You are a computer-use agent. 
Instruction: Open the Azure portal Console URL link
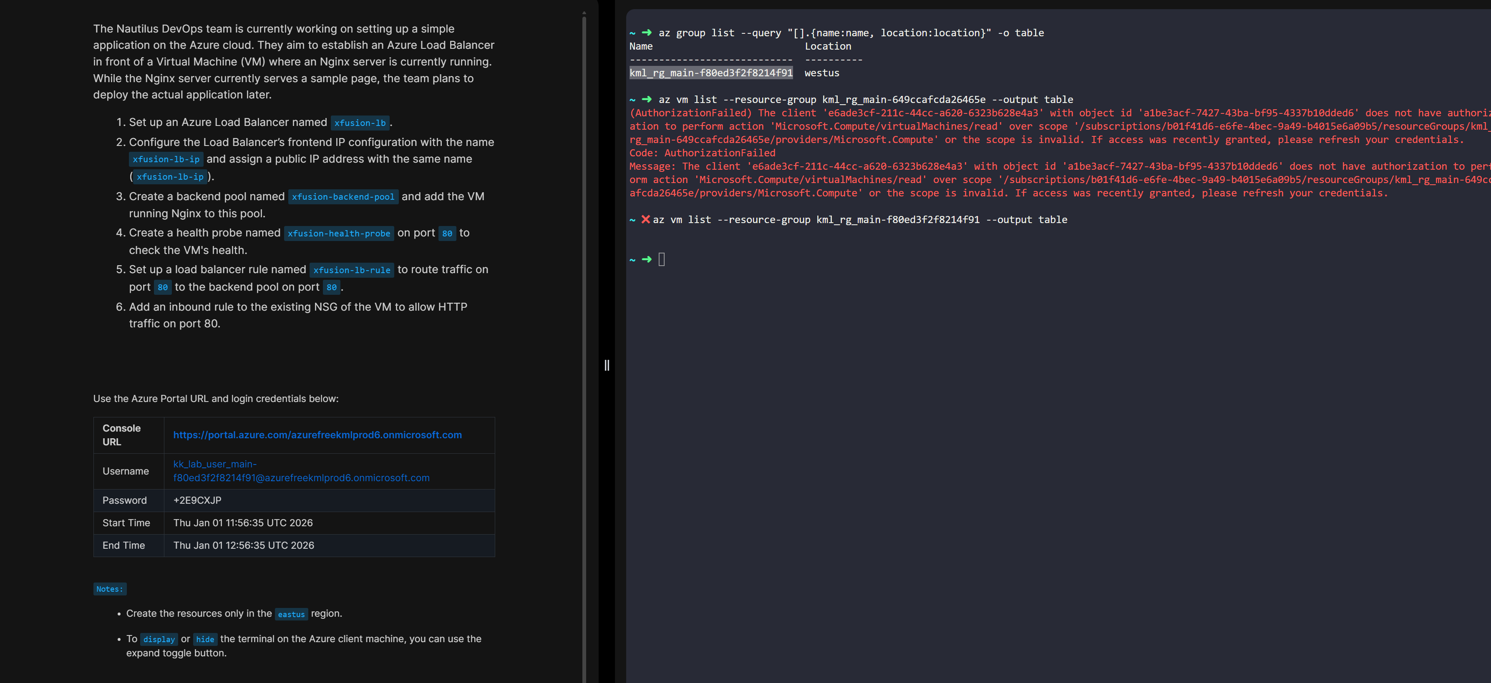317,435
